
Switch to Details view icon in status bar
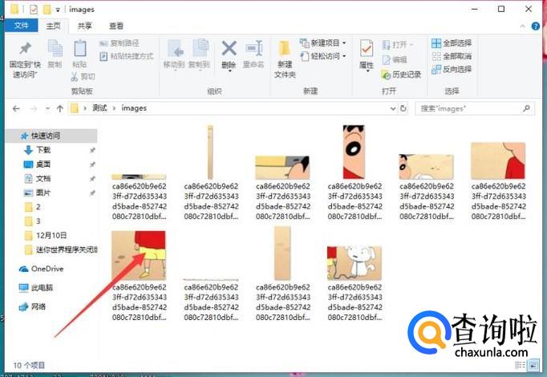(x=520, y=365)
